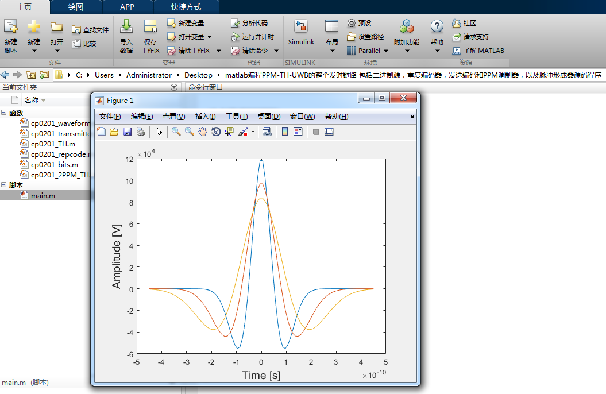Viewport: 606px width, 394px height.
Task: Click New Figure icon in Figure 1 toolbar
Action: pyautogui.click(x=101, y=132)
